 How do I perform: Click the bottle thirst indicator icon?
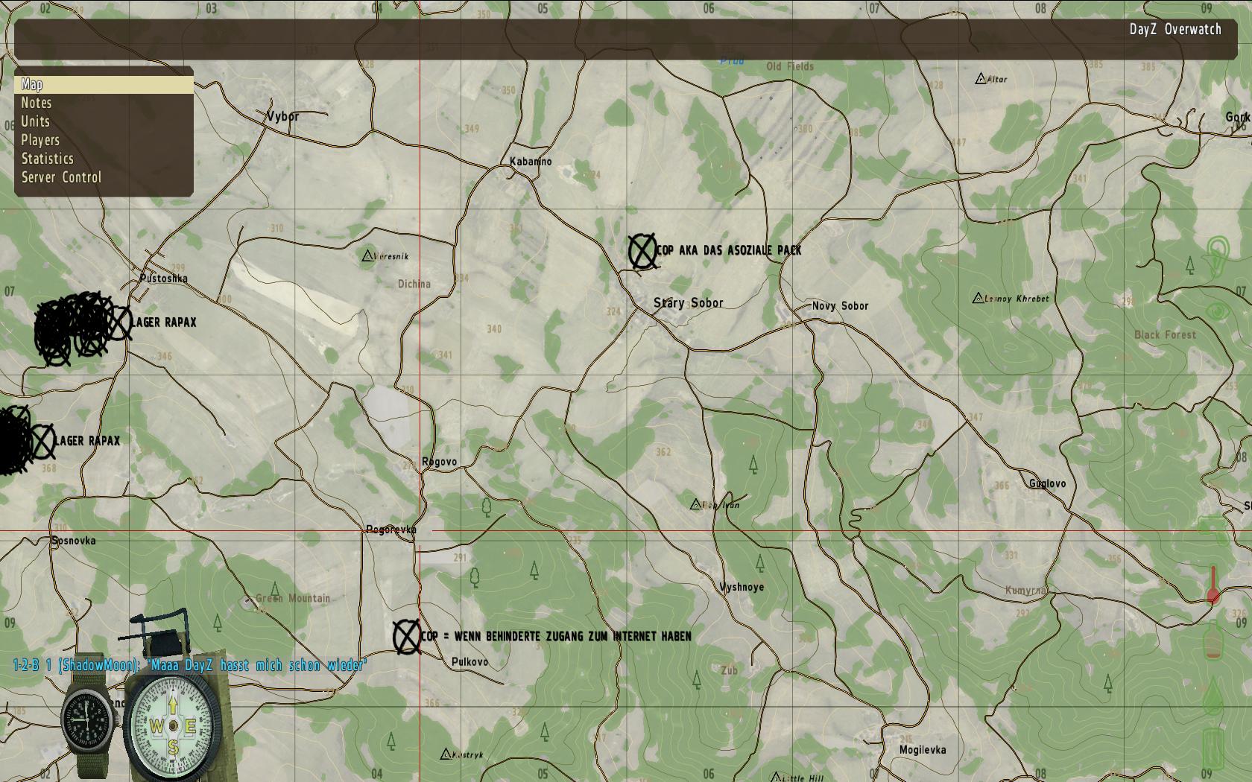1213,638
